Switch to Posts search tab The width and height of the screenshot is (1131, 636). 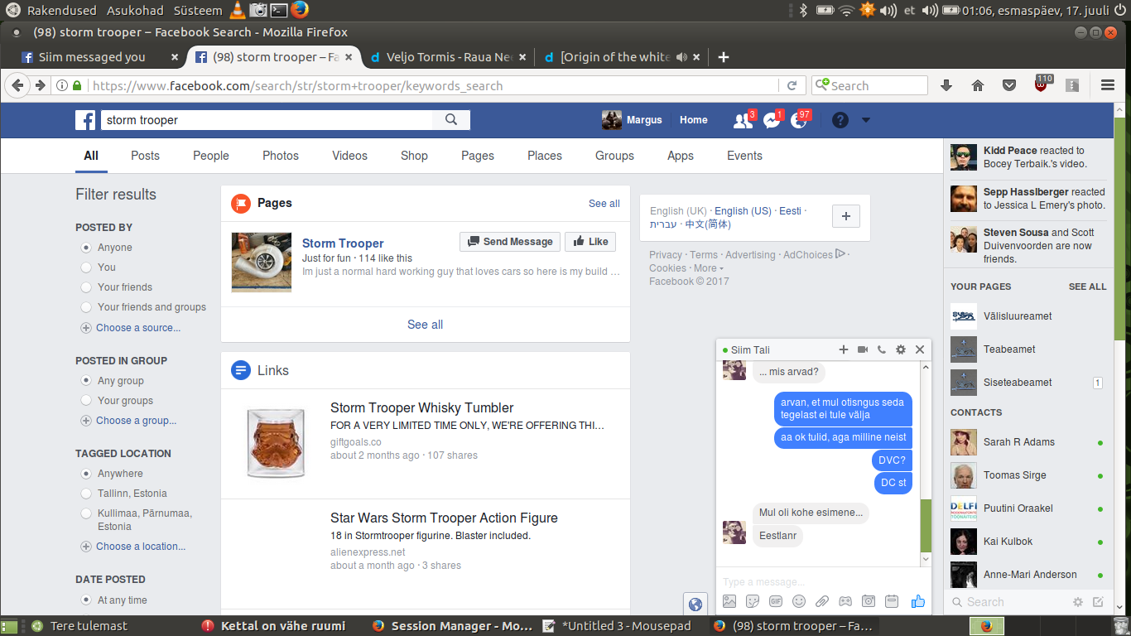145,156
